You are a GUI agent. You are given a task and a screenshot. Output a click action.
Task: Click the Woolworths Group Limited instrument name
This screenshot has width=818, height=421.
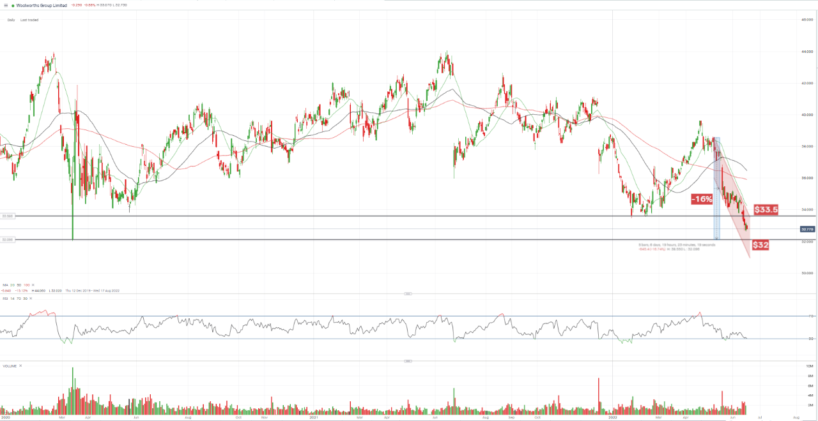pyautogui.click(x=42, y=5)
